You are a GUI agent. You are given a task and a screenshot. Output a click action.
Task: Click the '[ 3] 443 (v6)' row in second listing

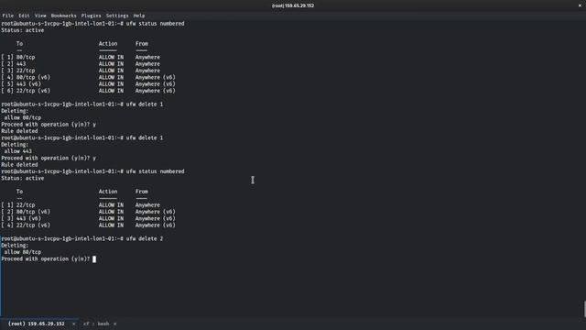coord(88,218)
